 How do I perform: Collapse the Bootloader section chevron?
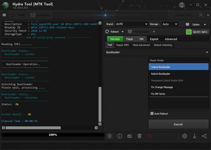click(x=207, y=52)
